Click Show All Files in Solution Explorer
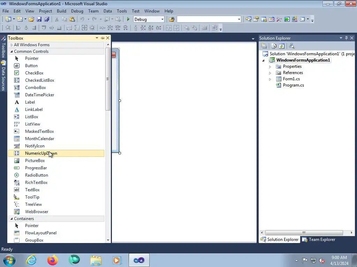The height and width of the screenshot is (267, 357). coord(274,46)
